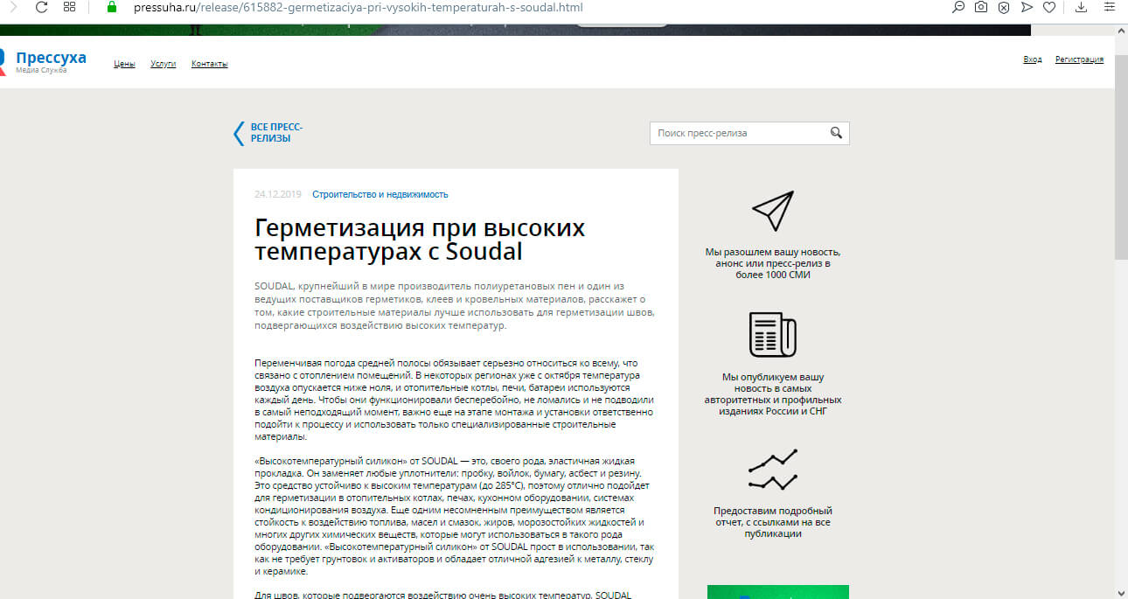Click the Вход login link
The image size is (1128, 599).
[1032, 59]
